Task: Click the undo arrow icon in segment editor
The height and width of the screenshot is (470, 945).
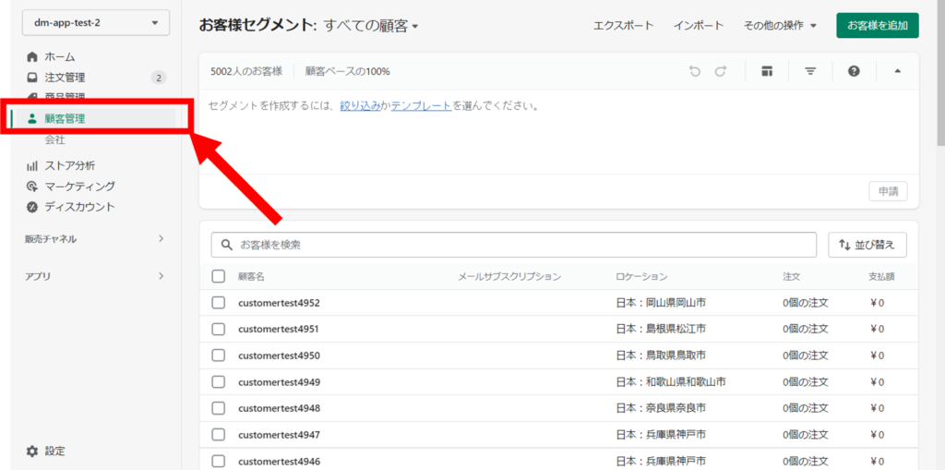Action: pos(695,71)
